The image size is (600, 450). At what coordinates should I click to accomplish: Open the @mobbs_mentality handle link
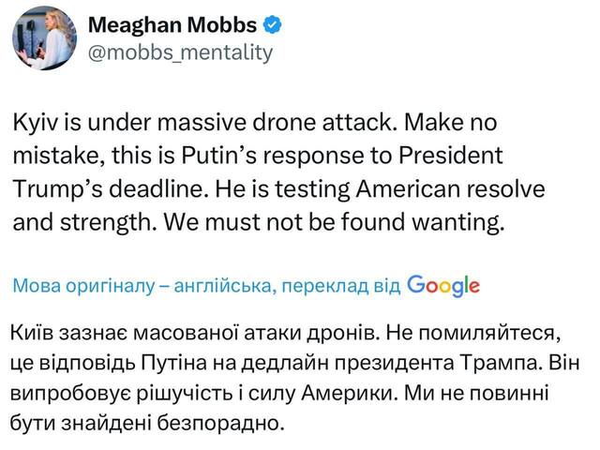point(180,52)
